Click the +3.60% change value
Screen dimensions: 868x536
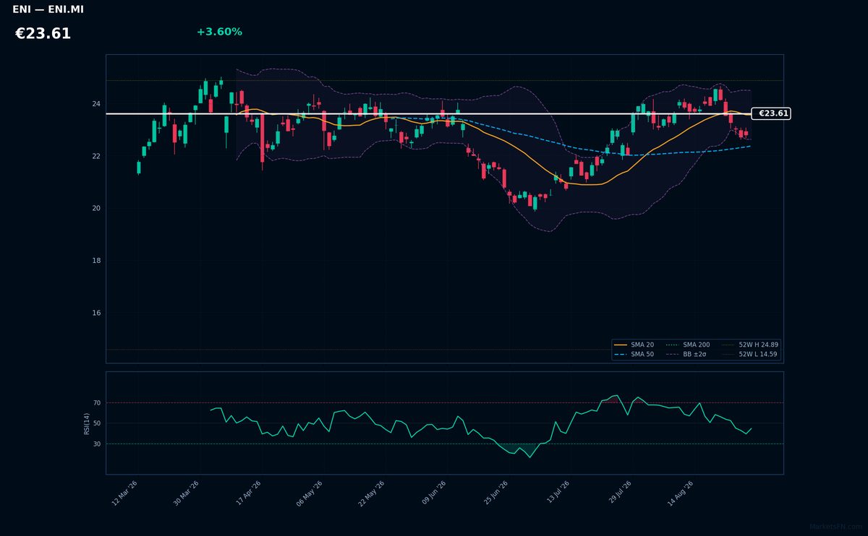(x=219, y=32)
